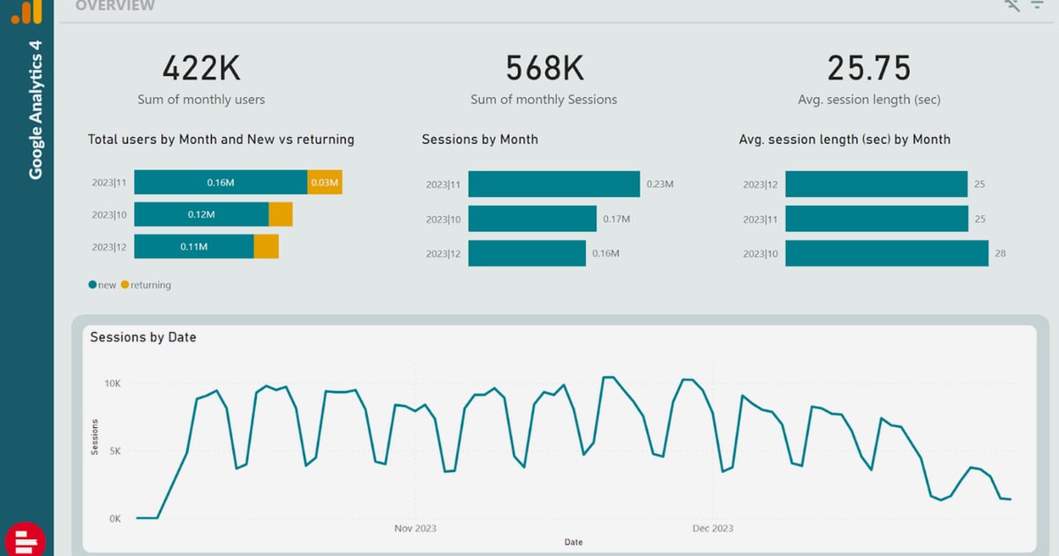
Task: Click the '10K' y-axis label
Action: pos(113,384)
